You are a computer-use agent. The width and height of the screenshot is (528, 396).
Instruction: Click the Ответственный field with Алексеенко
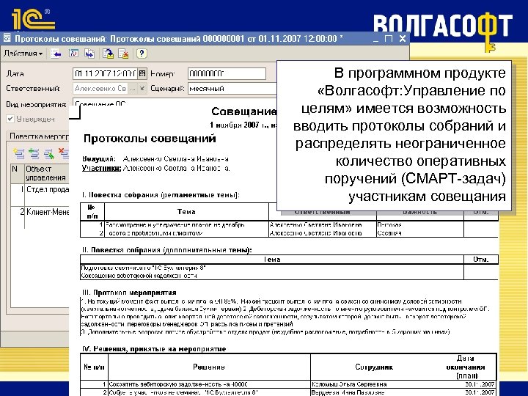100,89
